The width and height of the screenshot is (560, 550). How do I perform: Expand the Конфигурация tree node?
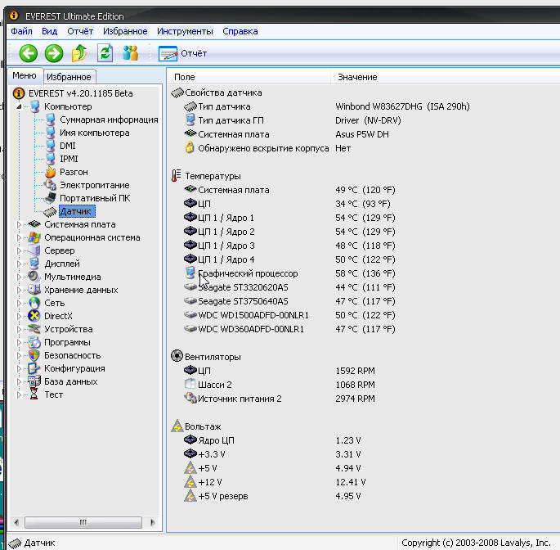(19, 368)
